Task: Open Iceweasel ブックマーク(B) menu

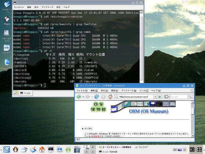Action: [129, 91]
